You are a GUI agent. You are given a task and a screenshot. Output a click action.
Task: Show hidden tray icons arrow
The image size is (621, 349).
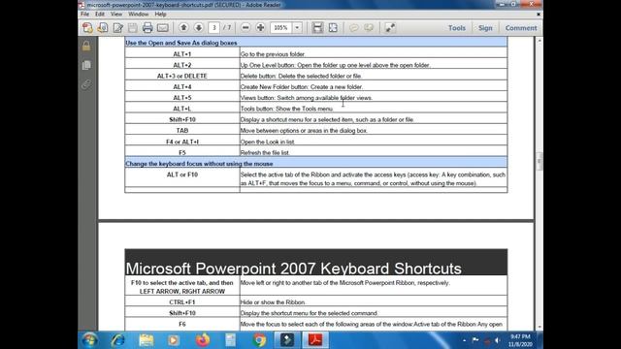pos(464,340)
